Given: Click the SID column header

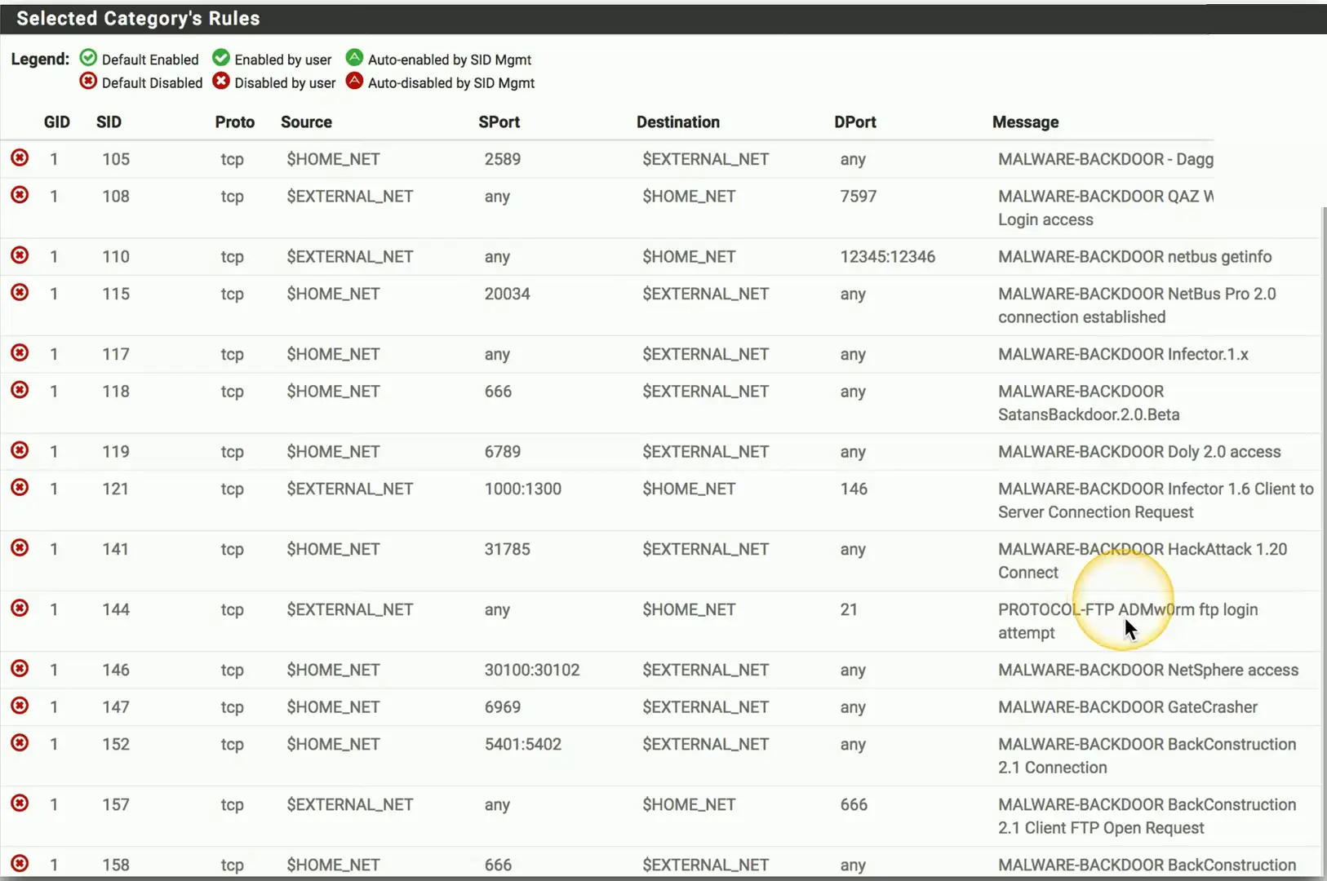Looking at the screenshot, I should tap(109, 122).
